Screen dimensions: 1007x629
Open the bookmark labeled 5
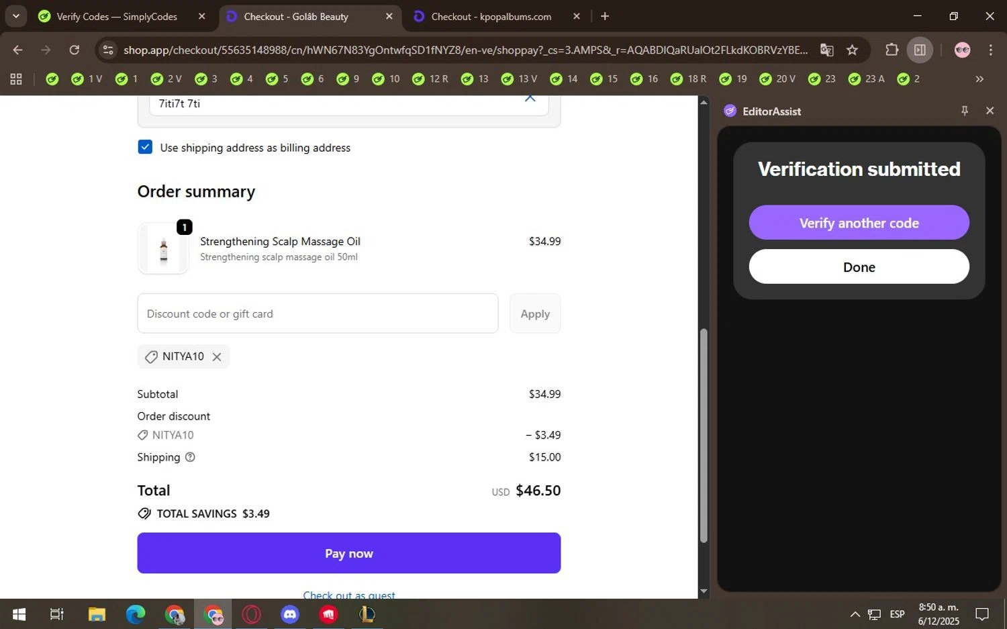click(x=277, y=79)
